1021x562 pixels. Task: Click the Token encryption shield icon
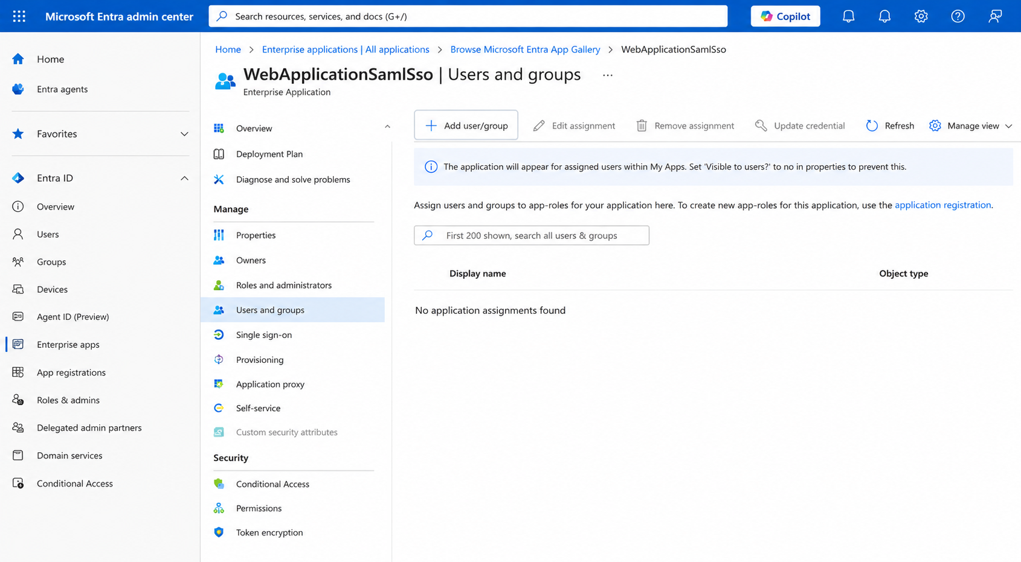coord(219,532)
